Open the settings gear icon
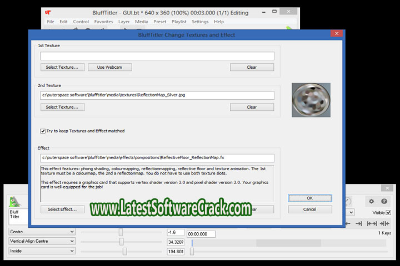Image resolution: width=400 pixels, height=266 pixels. pyautogui.click(x=372, y=201)
